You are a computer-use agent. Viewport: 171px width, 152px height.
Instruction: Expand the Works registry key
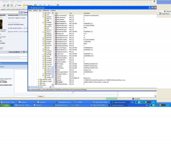pyautogui.click(x=38, y=85)
